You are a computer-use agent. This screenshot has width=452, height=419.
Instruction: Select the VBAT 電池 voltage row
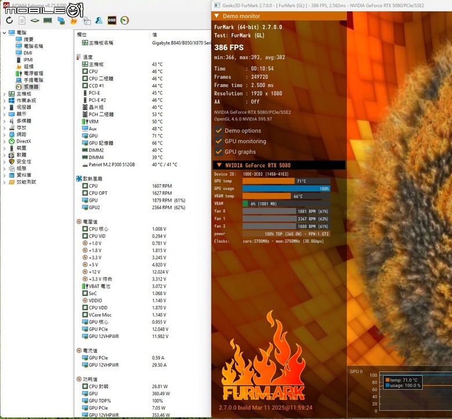click(143, 286)
